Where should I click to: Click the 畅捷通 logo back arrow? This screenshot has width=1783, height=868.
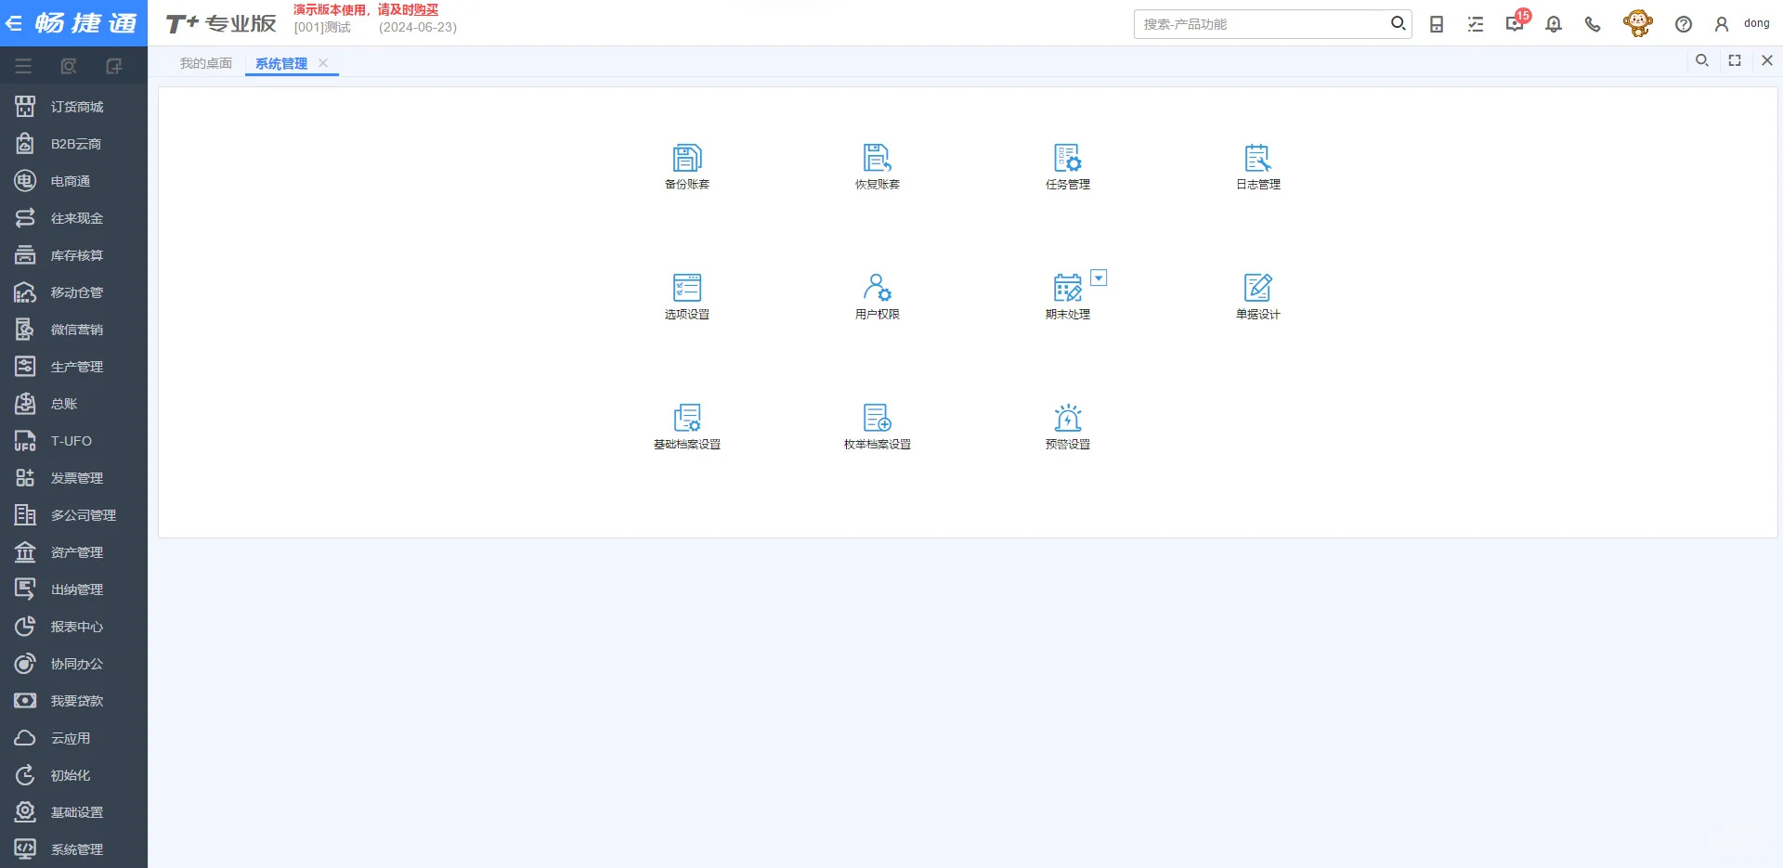click(x=14, y=23)
